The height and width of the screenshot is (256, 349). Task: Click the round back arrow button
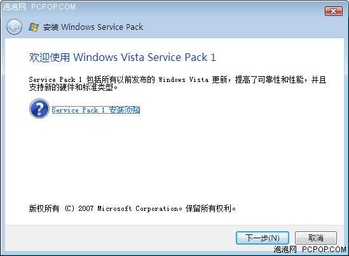(14, 27)
